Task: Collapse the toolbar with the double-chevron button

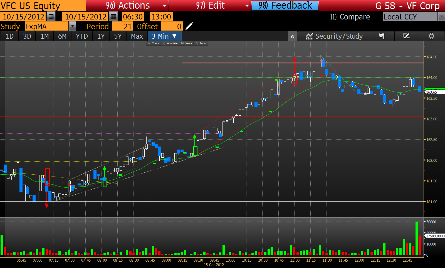Action: pos(293,36)
